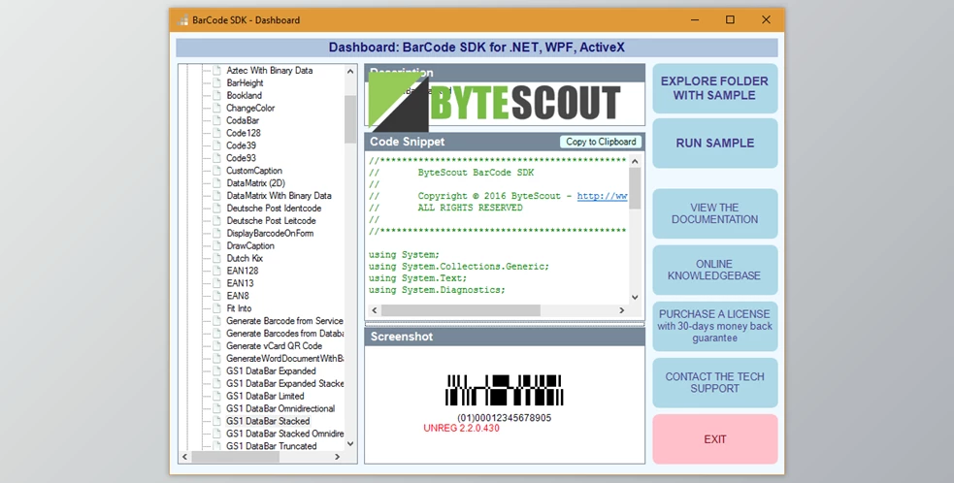Select Deutsche Post Identcode sample
Image resolution: width=954 pixels, height=483 pixels.
[x=274, y=209]
